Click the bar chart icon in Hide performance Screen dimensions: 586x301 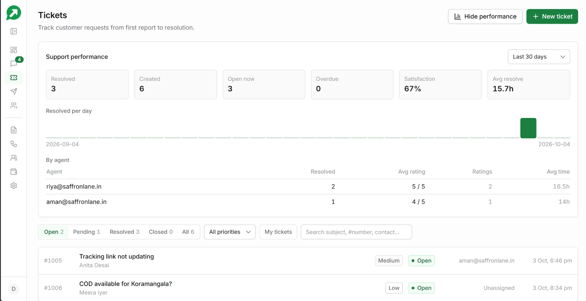(457, 16)
